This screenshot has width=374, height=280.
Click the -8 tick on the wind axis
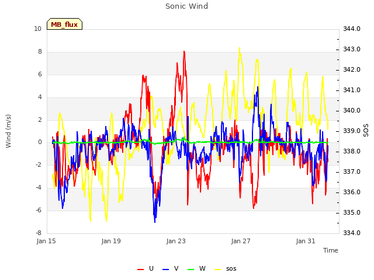coord(39,233)
